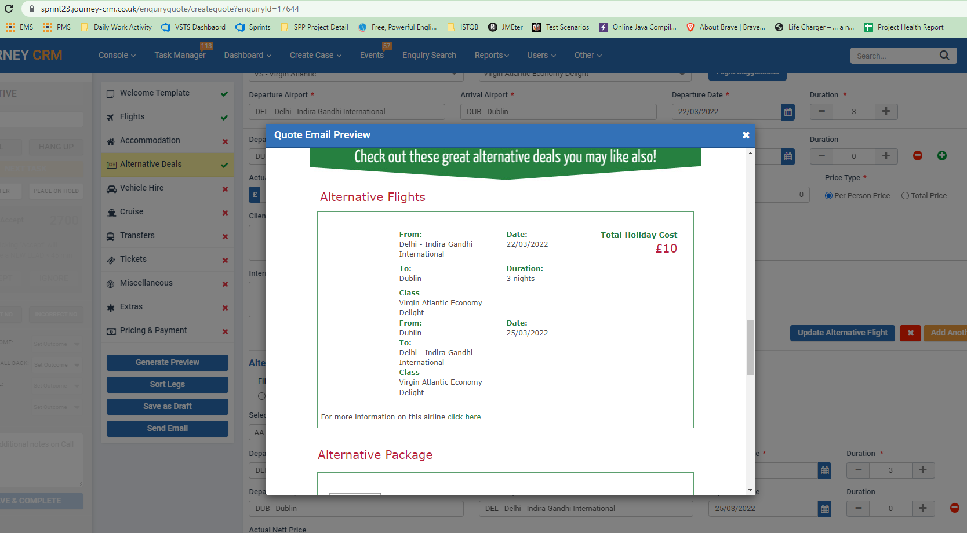The image size is (967, 533).
Task: Select the Total Price radio button
Action: 905,196
